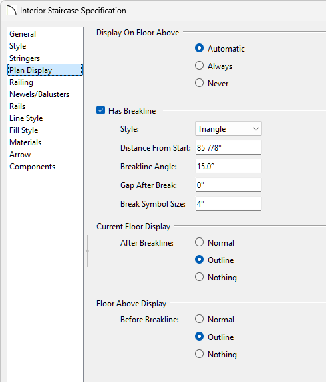Select Nothing for After Breakline
Viewport: 326px width, 382px height.
(x=199, y=277)
